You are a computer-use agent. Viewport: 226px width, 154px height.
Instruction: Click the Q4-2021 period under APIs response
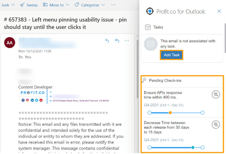164,105
